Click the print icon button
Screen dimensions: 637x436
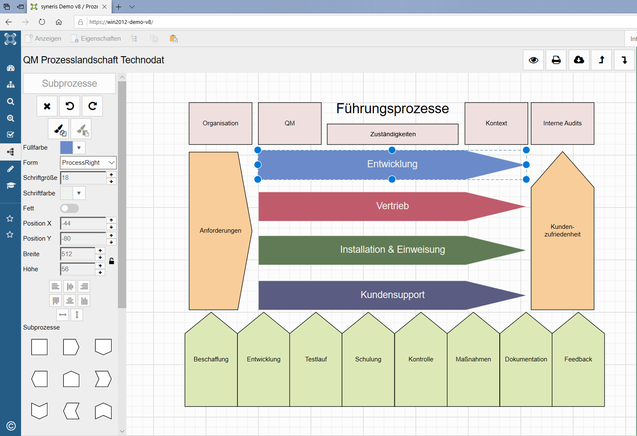click(x=556, y=60)
